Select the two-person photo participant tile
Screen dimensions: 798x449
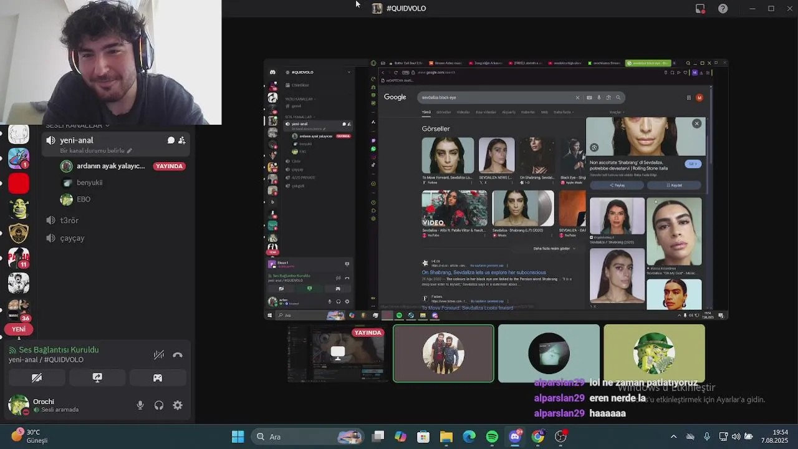coord(443,353)
